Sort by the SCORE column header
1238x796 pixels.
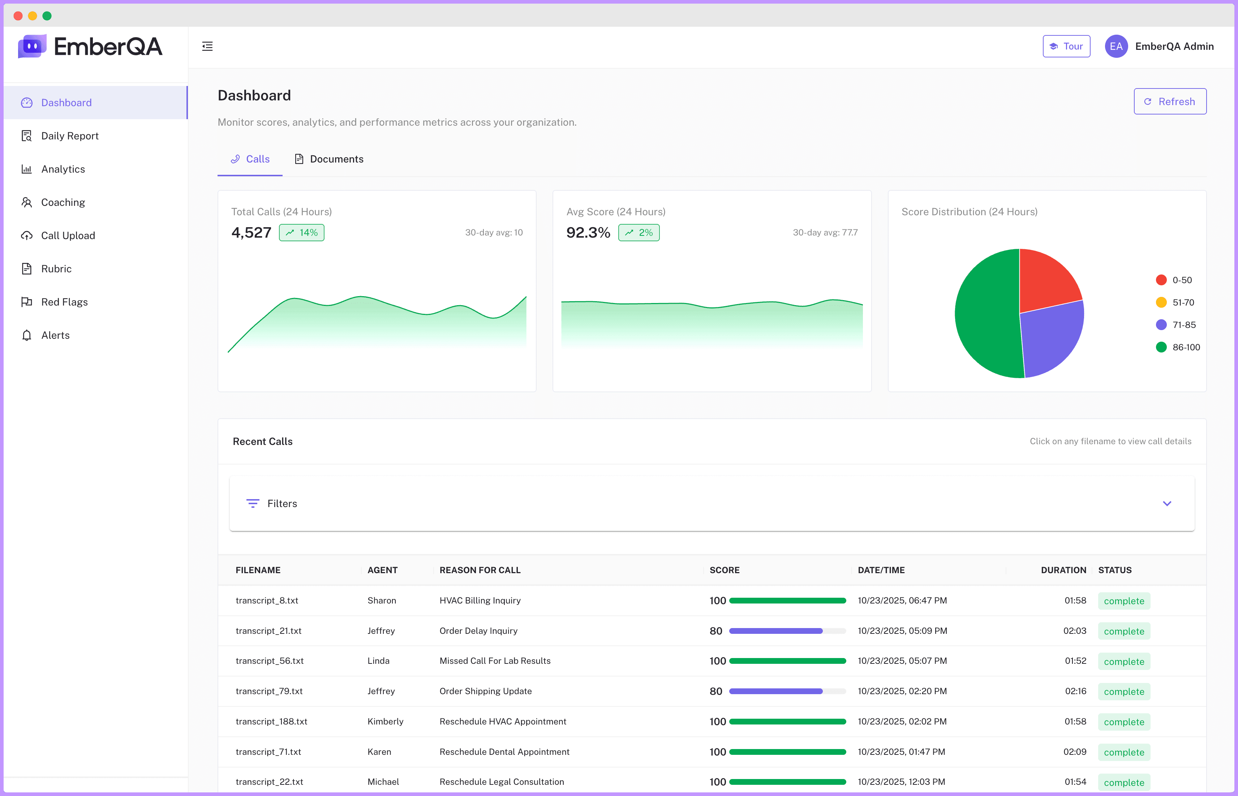[x=725, y=570]
